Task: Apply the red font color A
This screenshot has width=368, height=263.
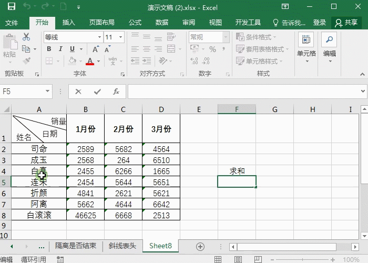Action: (90, 61)
